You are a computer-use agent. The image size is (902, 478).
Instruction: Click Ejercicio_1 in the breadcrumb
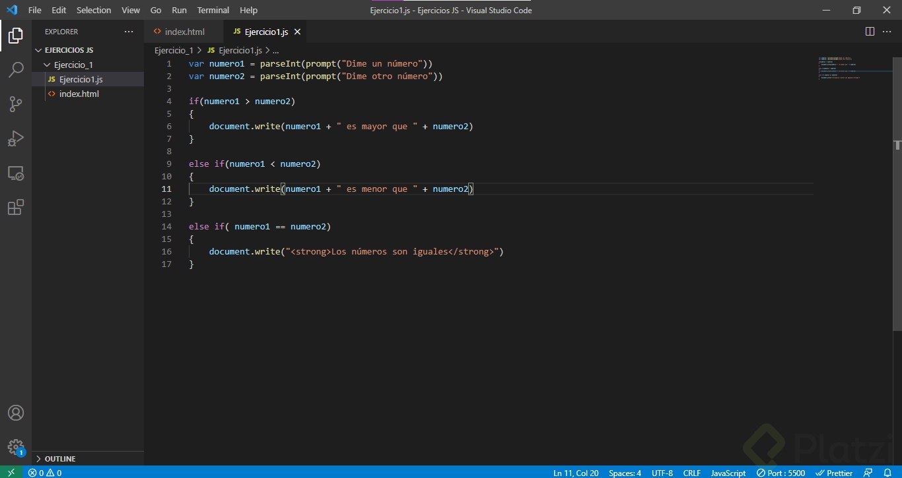[x=174, y=50]
